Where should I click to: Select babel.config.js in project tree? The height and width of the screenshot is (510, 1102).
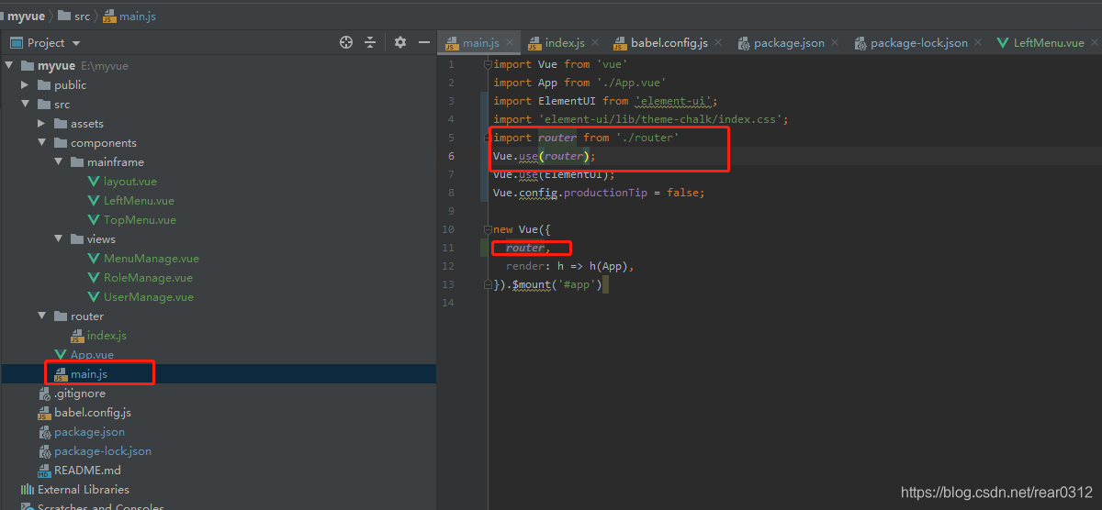click(x=92, y=412)
